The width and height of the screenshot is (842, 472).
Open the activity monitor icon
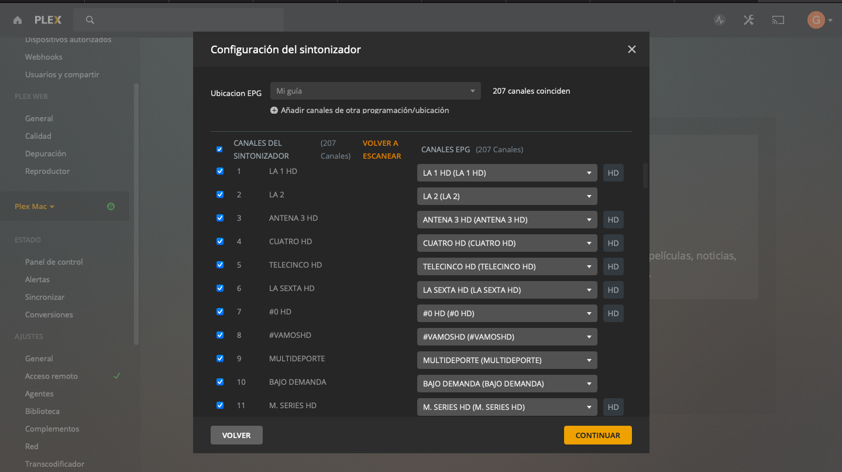720,20
